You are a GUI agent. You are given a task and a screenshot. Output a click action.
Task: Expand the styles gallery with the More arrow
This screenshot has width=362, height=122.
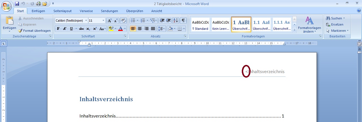click(x=294, y=30)
